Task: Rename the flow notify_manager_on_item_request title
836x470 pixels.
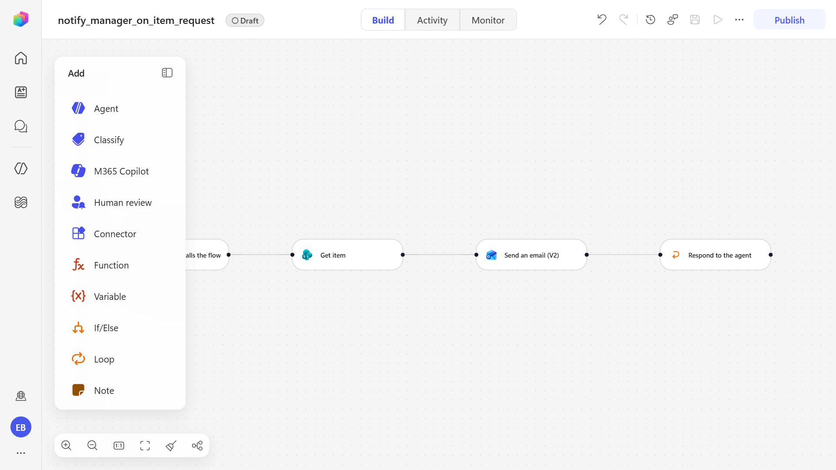Action: (136, 20)
